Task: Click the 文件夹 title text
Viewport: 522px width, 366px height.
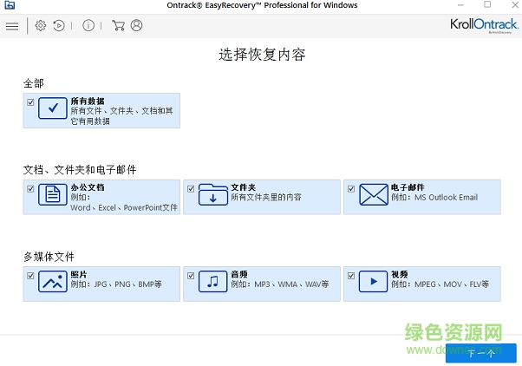Action: [244, 187]
